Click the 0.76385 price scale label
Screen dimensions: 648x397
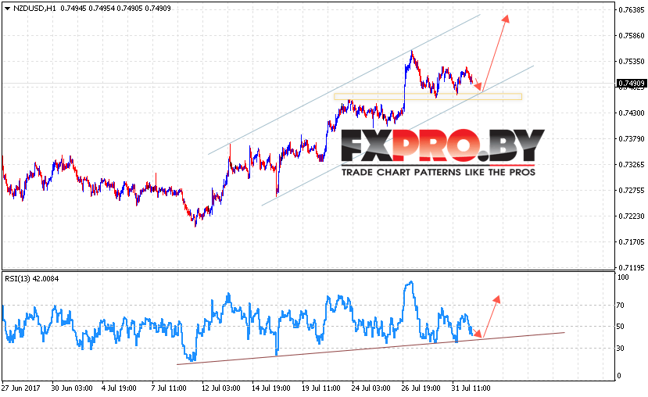coord(632,10)
